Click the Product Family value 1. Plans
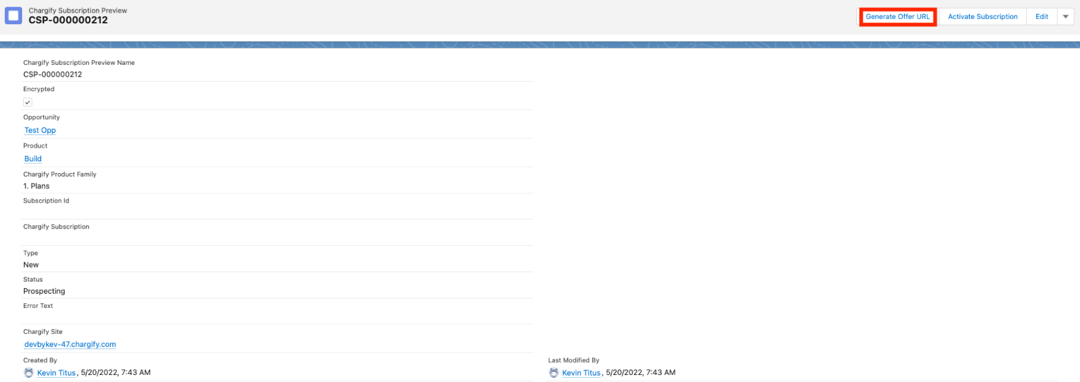The height and width of the screenshot is (382, 1080). (x=36, y=186)
